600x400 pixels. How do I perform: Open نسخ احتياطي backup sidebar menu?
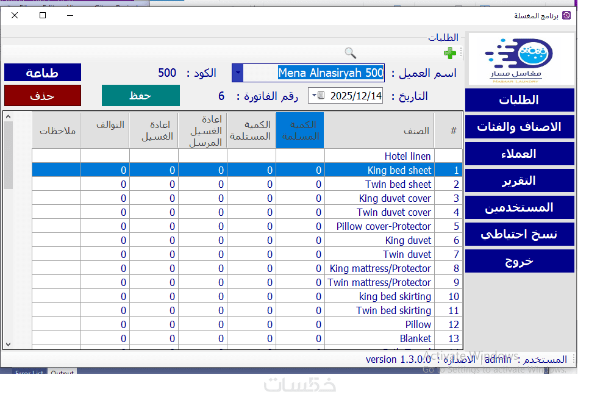(520, 234)
